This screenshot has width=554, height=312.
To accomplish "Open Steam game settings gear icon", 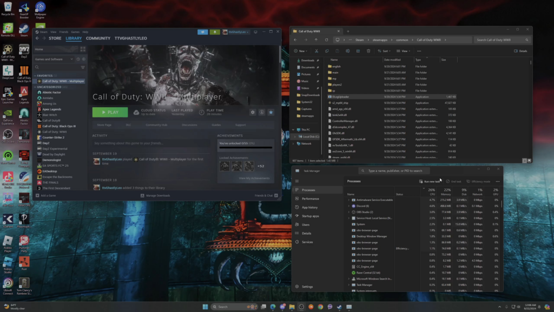I will click(x=253, y=112).
